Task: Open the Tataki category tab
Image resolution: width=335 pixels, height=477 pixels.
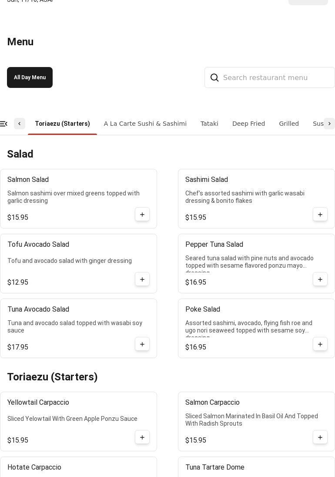Action: [209, 124]
